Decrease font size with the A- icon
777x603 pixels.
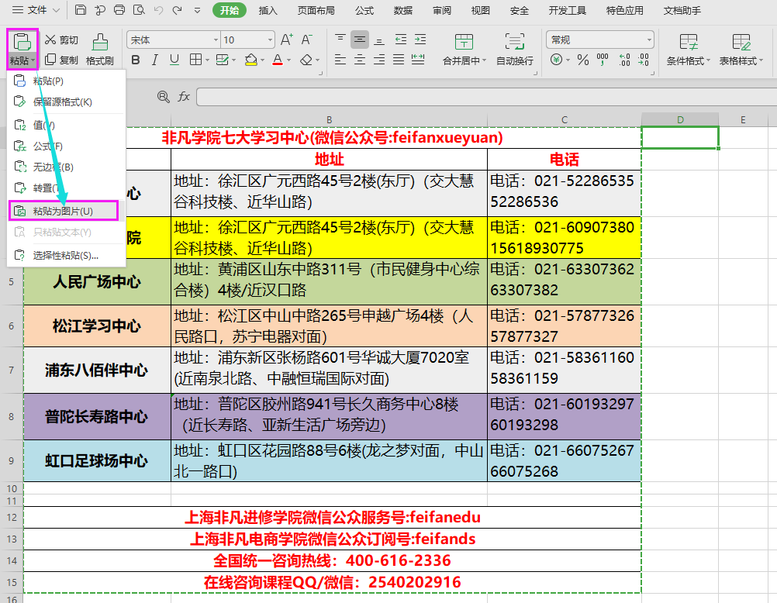(x=307, y=40)
